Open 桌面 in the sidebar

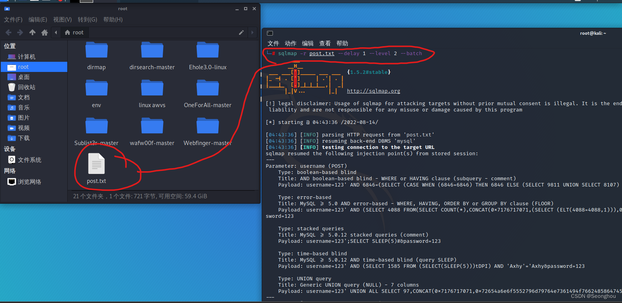coord(34,77)
